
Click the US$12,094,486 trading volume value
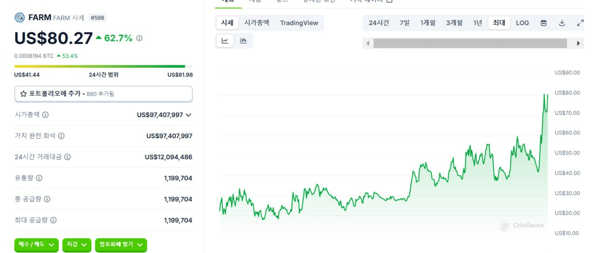tap(168, 157)
